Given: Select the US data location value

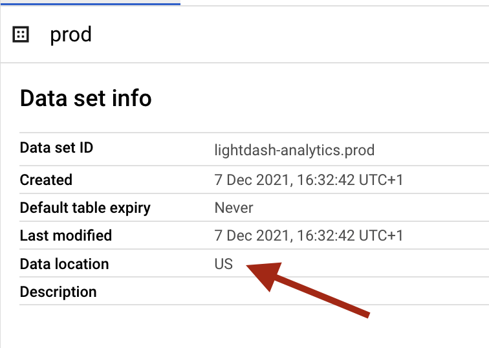Looking at the screenshot, I should [224, 264].
